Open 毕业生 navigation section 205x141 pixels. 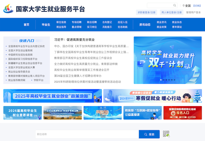pos(46,25)
